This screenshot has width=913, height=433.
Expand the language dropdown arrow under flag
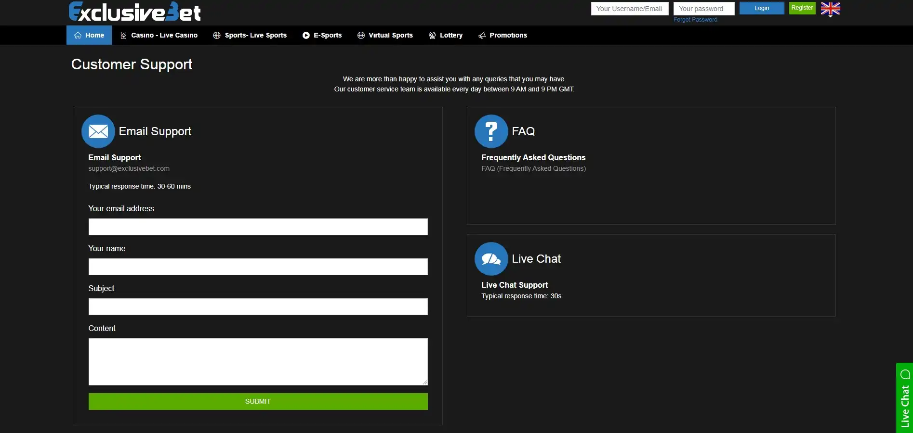[830, 16]
